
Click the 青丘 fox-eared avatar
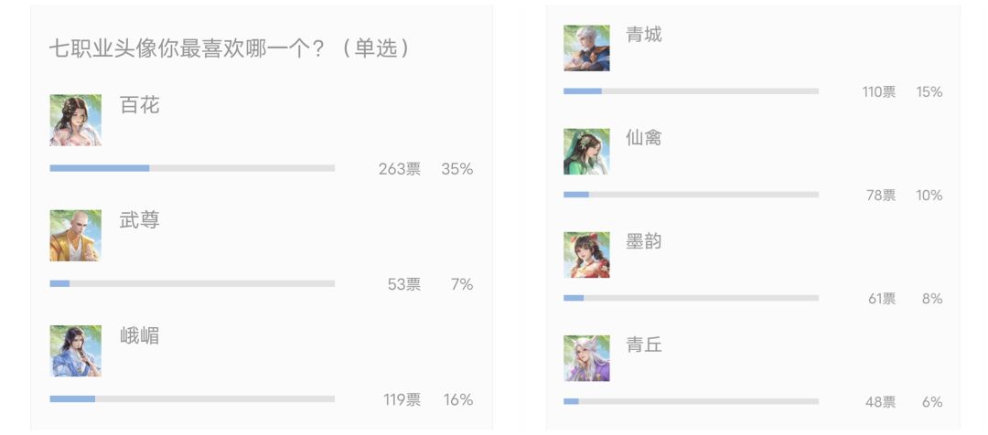pyautogui.click(x=586, y=357)
